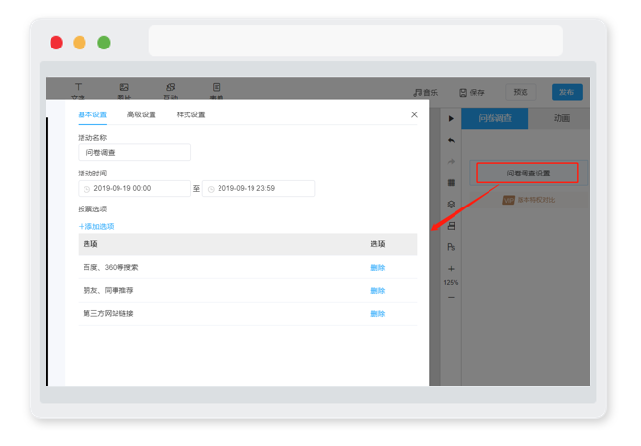Delete the 第三方网站链接 option

(378, 314)
